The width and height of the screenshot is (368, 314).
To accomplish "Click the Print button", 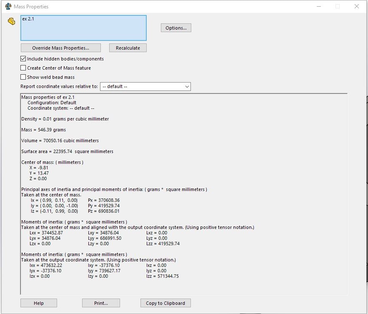I will click(101, 303).
